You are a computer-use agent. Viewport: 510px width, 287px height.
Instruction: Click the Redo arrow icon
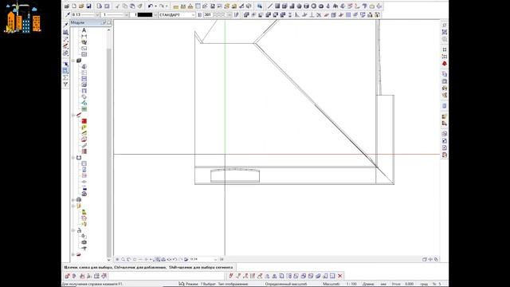161,6
